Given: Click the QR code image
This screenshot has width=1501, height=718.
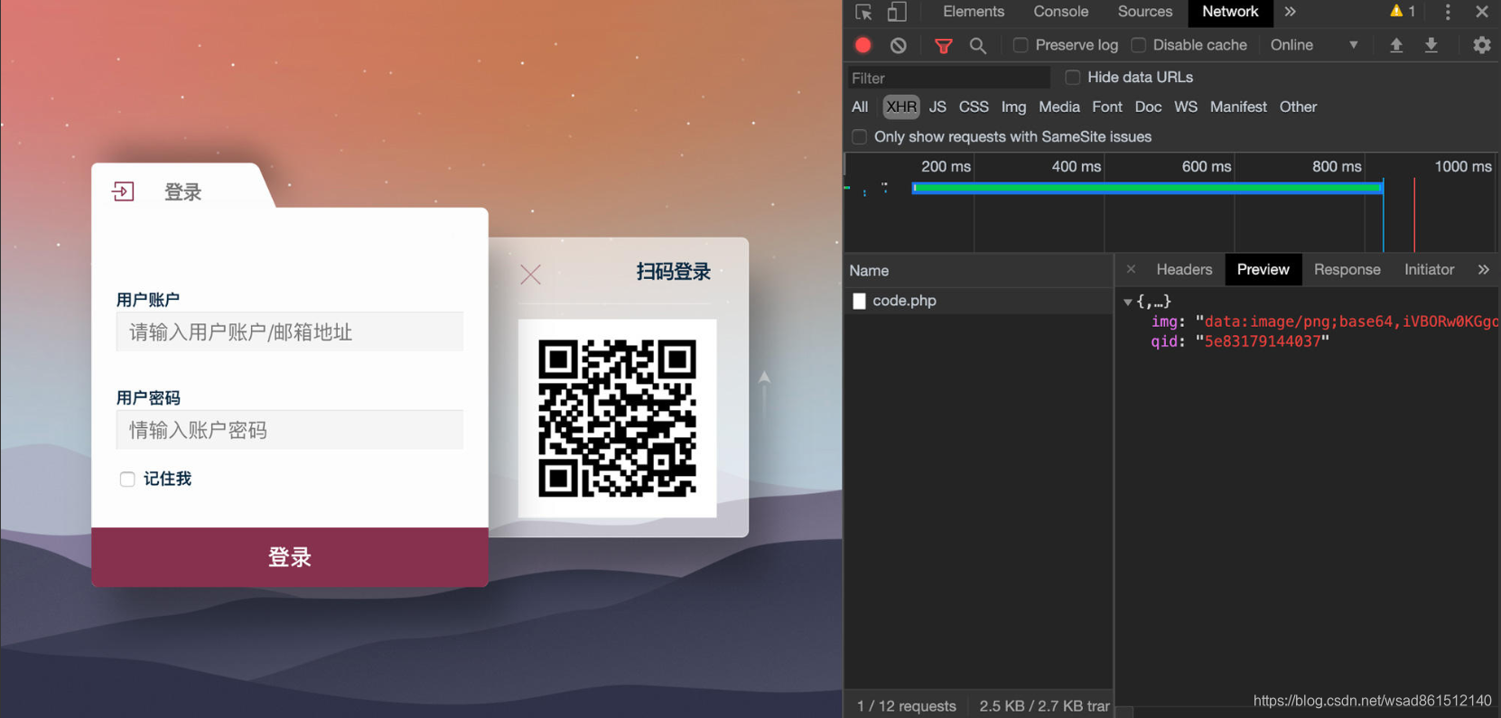Looking at the screenshot, I should 618,418.
